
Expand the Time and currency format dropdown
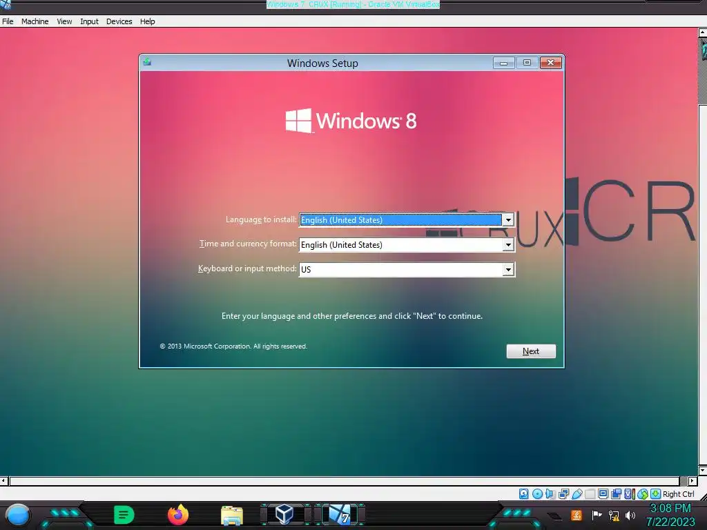(508, 245)
